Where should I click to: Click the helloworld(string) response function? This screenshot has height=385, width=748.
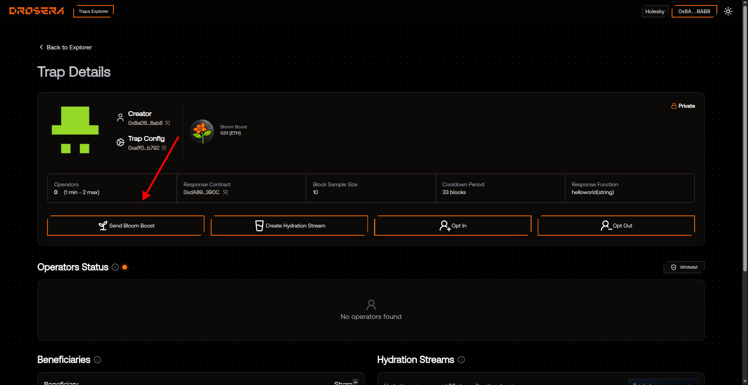click(x=593, y=192)
